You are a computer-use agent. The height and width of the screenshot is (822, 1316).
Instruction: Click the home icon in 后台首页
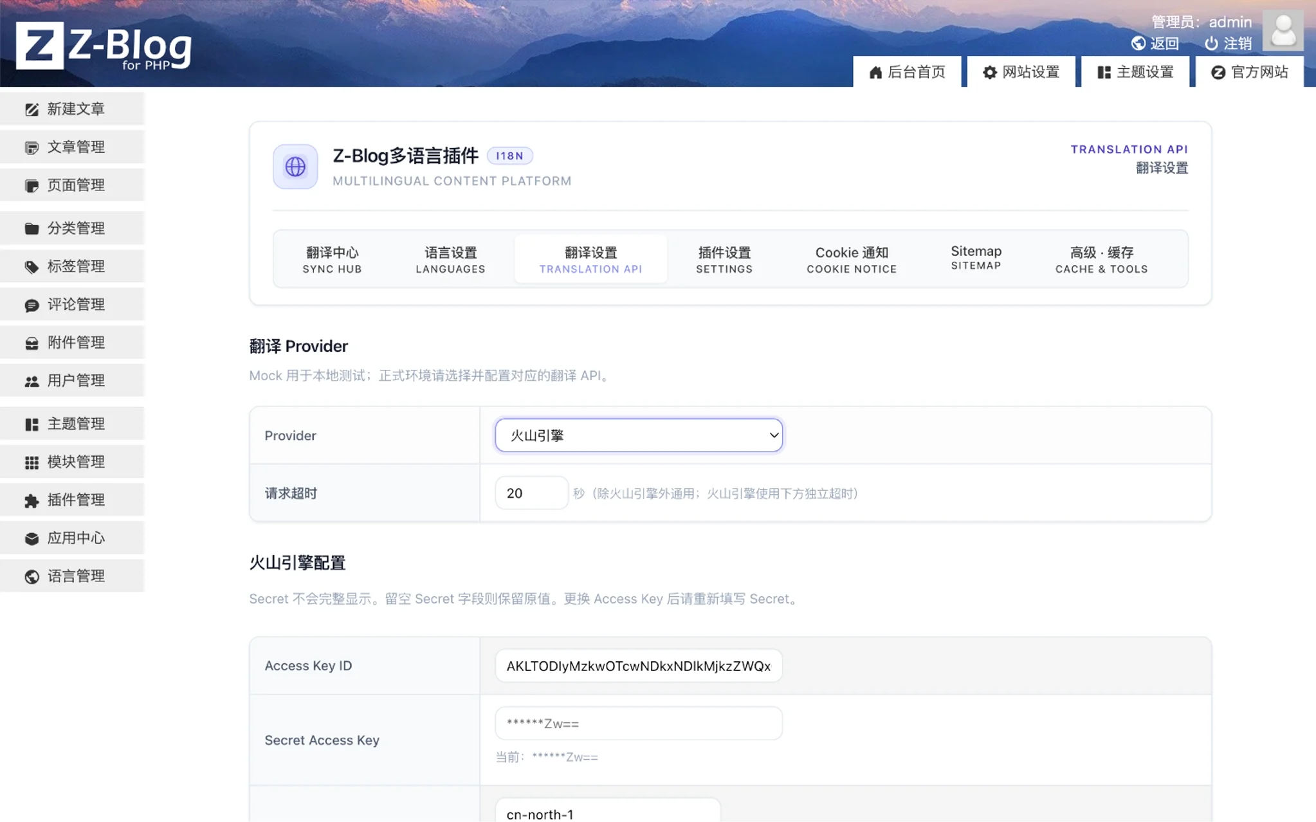[875, 72]
